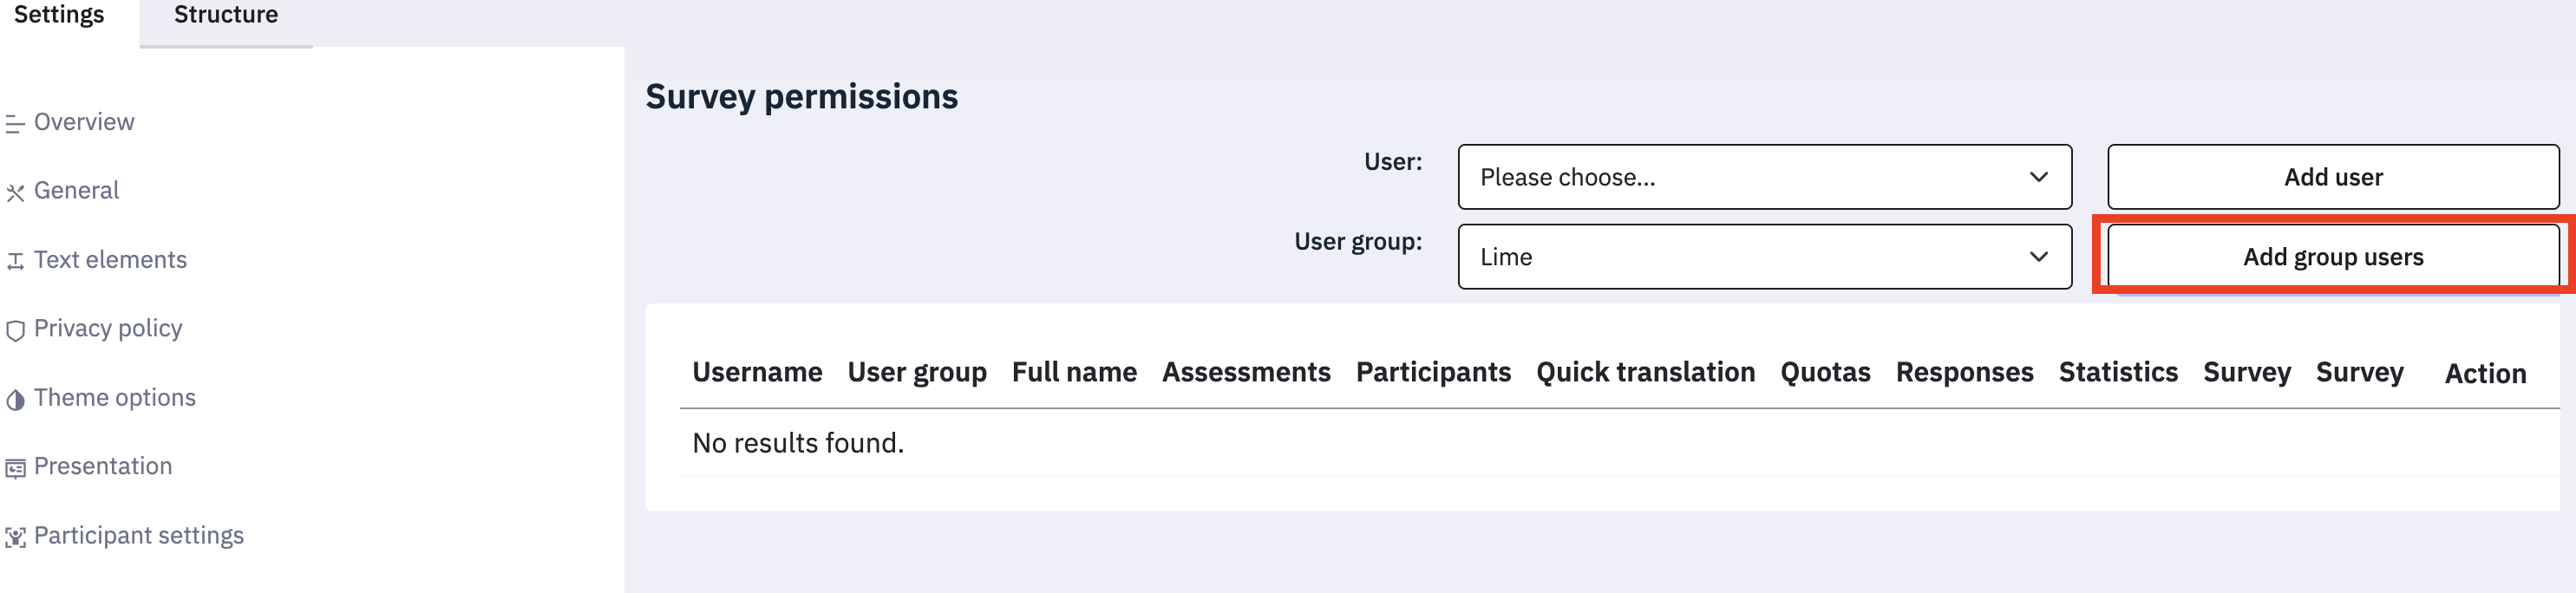Screen dimensions: 2576x593
Task: Click the Overview sidebar icon
Action: click(x=15, y=124)
